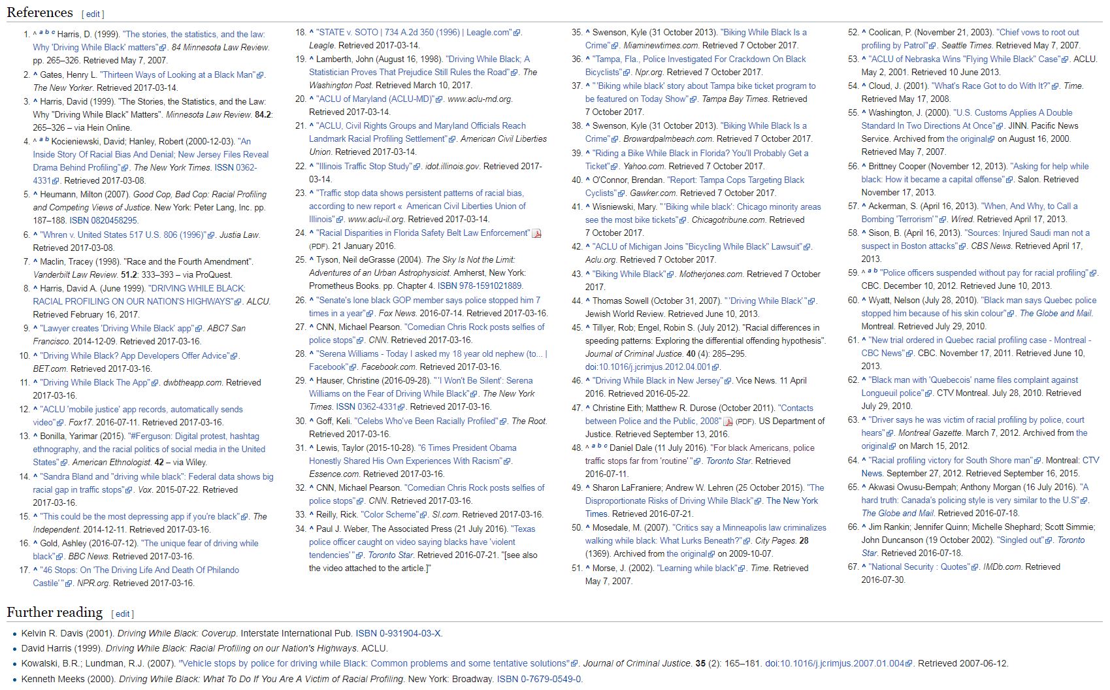
Task: Open 'When, And Why, to Call a Bombing Terrorism'
Action: pos(970,213)
